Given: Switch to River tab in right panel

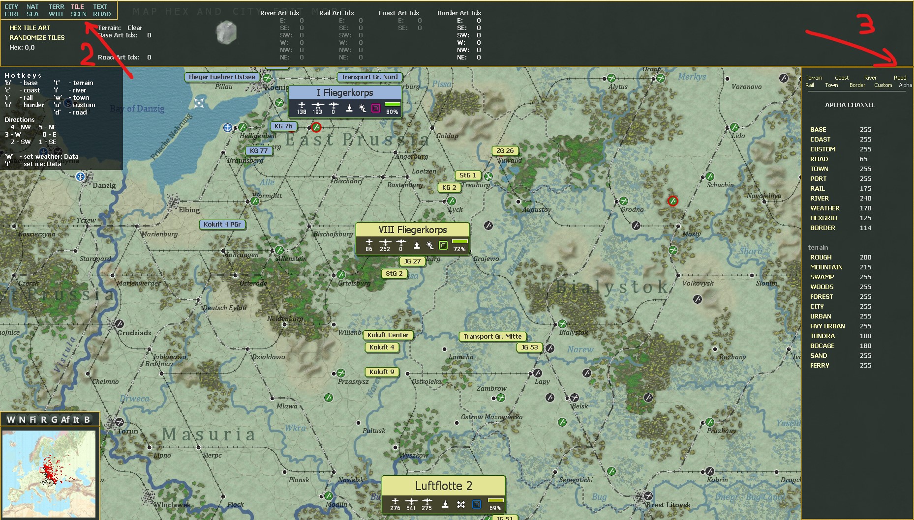Looking at the screenshot, I should (x=870, y=78).
